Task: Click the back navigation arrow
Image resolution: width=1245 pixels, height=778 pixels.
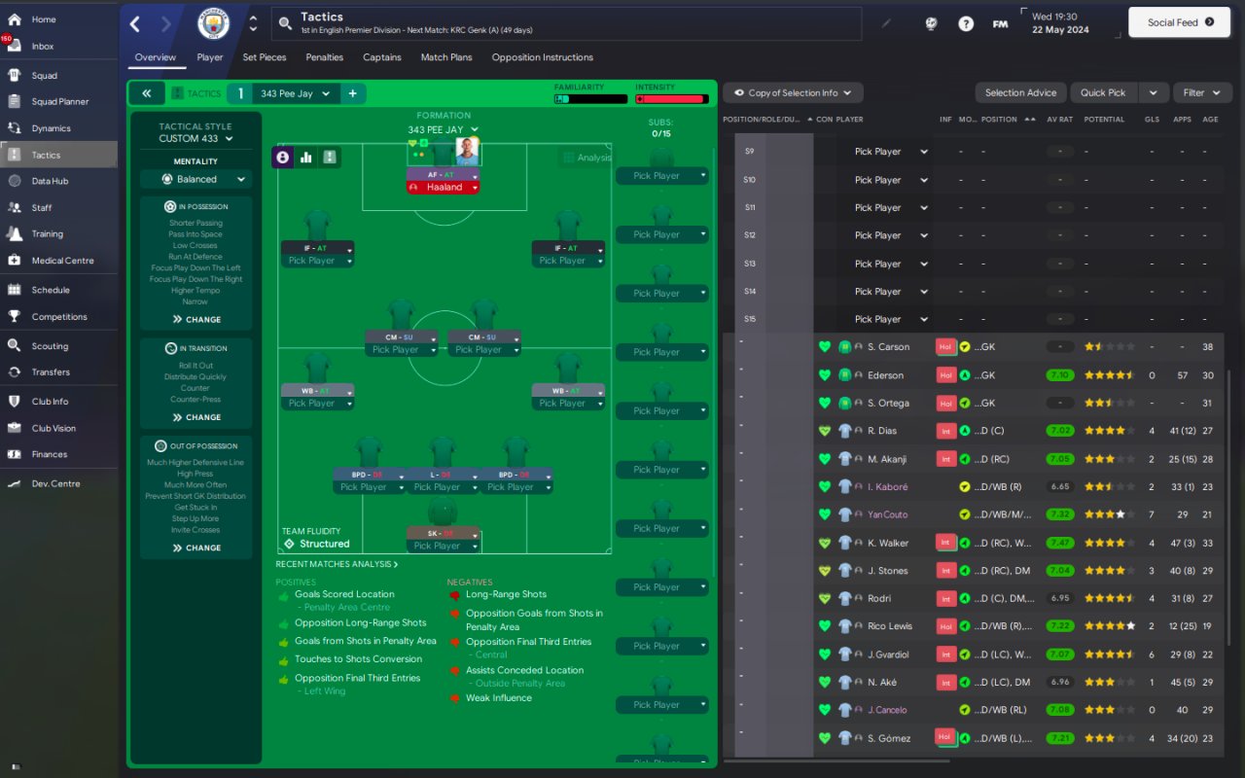Action: coord(135,24)
